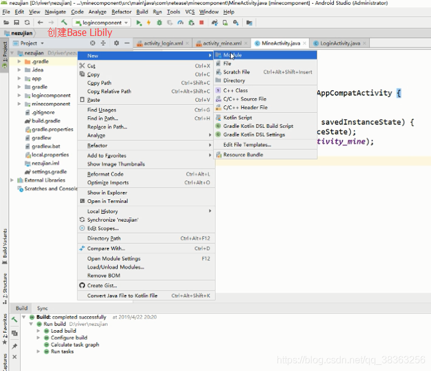Expand the .idea folder
Screen dimensions: 431x371
pos(20,70)
